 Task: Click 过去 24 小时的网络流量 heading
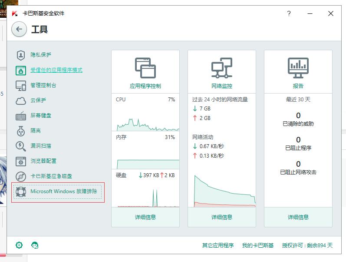coord(220,100)
